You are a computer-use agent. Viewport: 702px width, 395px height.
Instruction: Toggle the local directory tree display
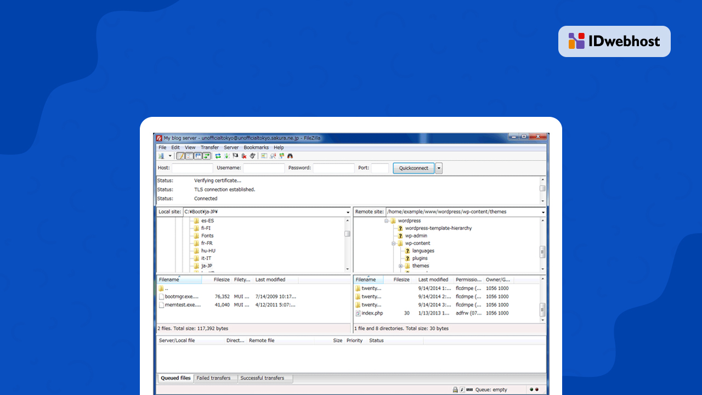pyautogui.click(x=189, y=156)
